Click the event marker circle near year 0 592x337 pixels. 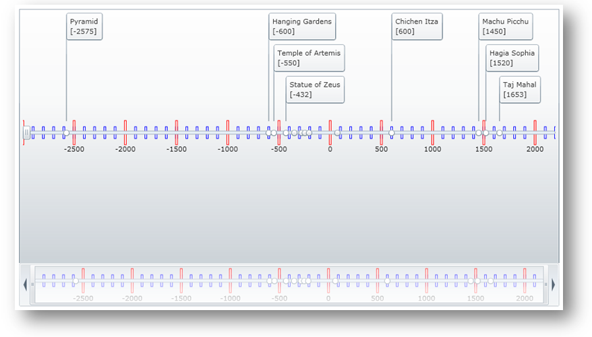pos(337,133)
